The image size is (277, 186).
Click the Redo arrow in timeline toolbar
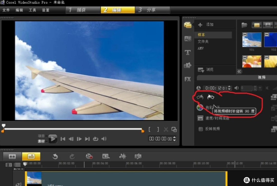tap(72, 156)
